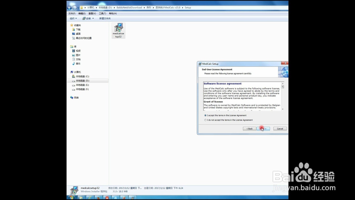Open 本地磁盘 (F:) drive in sidebar
The height and width of the screenshot is (200, 355).
(x=80, y=89)
